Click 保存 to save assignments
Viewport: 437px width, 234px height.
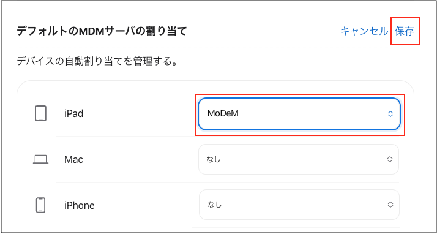[405, 31]
